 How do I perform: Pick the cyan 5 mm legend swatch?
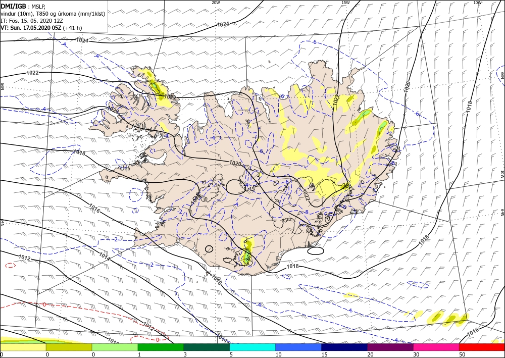coord(252,347)
